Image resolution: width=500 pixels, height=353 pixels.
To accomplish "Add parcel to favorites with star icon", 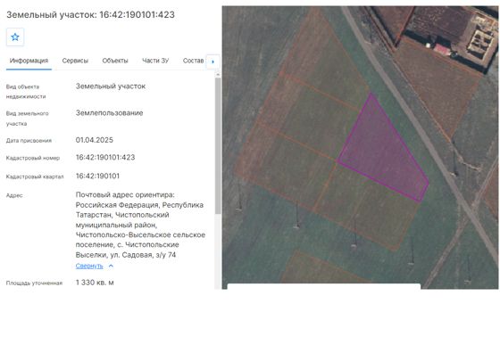I will 15,37.
